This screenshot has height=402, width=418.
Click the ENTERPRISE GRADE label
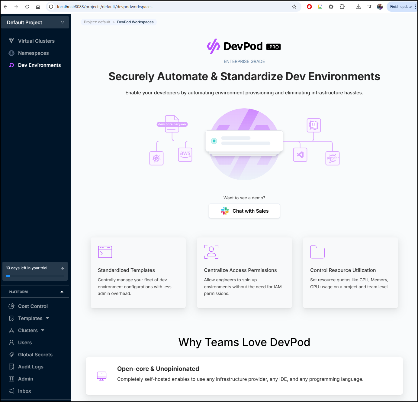click(x=244, y=61)
